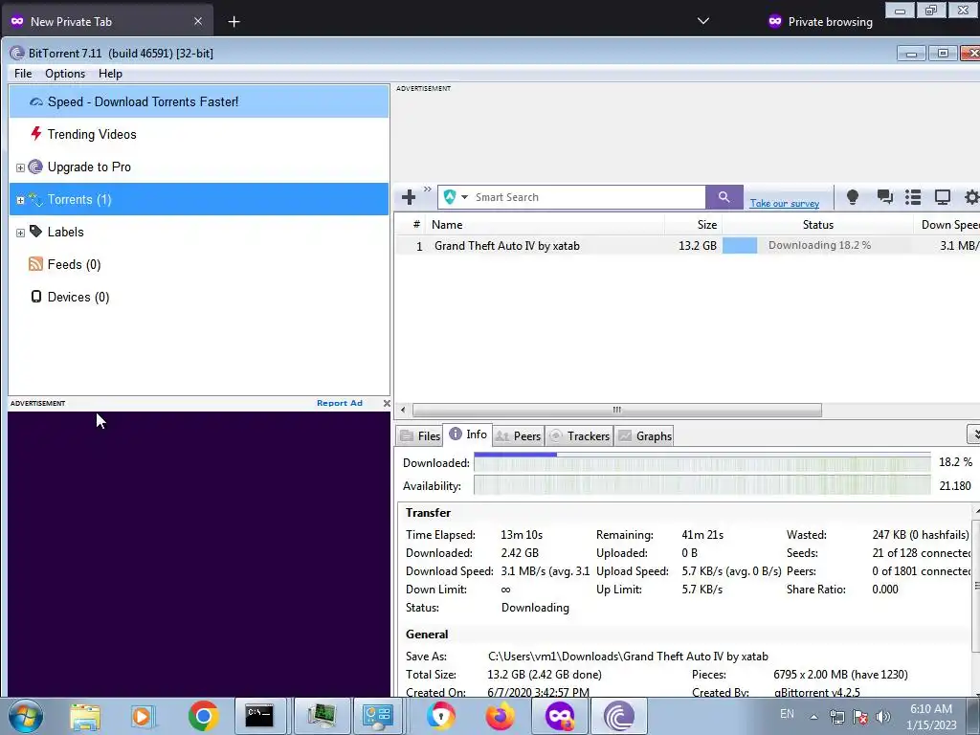Image resolution: width=980 pixels, height=735 pixels.
Task: Open Firefox from the taskbar
Action: pos(500,716)
